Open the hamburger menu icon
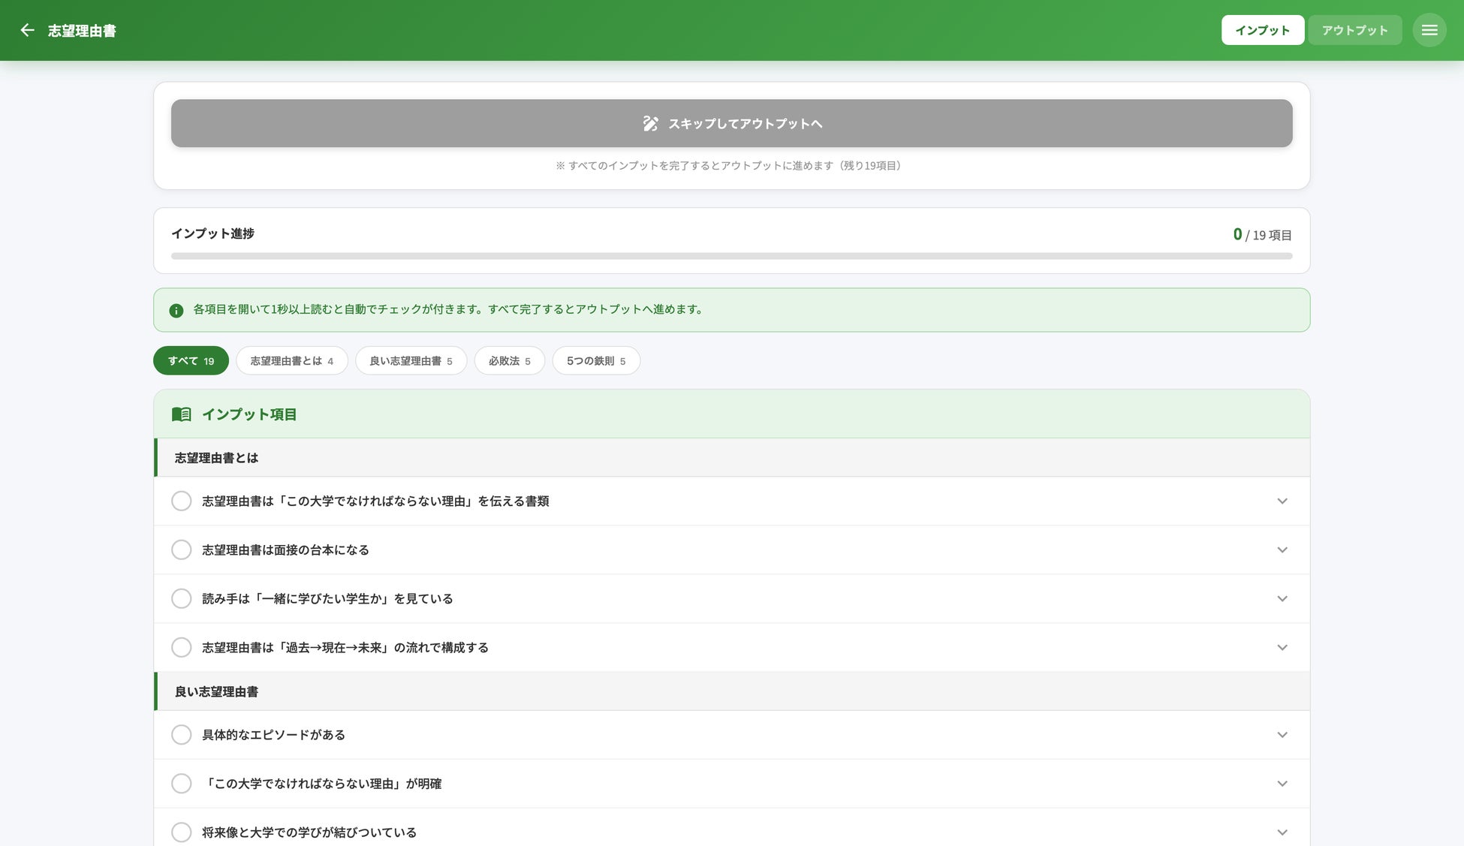The image size is (1464, 846). click(x=1429, y=30)
